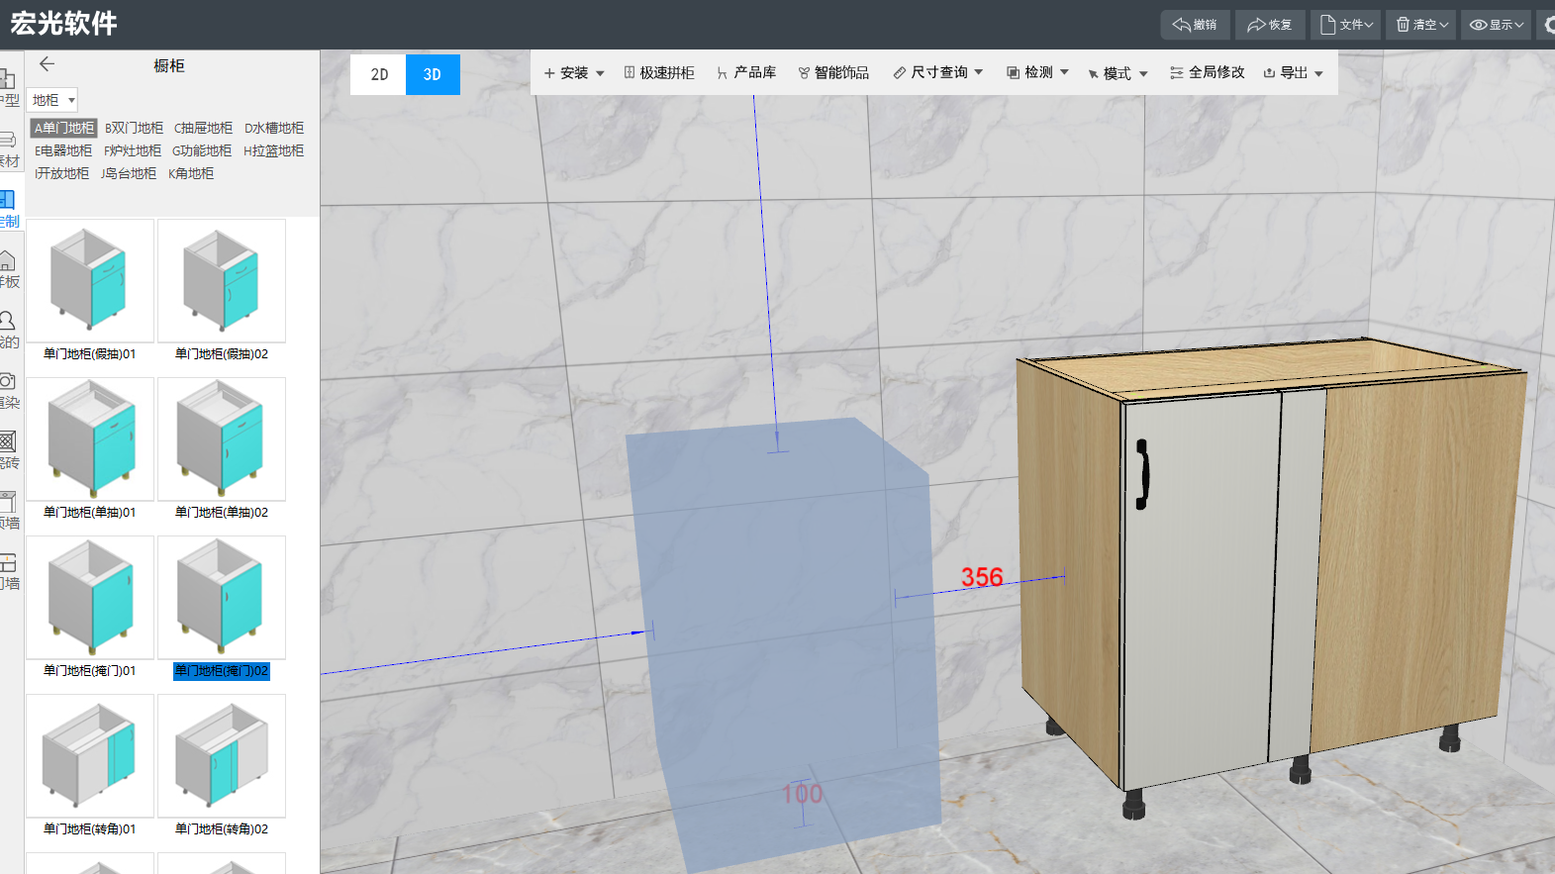Image resolution: width=1555 pixels, height=874 pixels.
Task: Open the 安装 dropdown menu
Action: tap(574, 73)
